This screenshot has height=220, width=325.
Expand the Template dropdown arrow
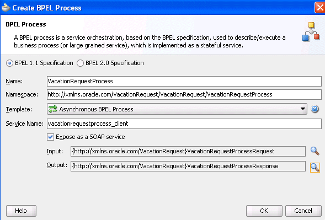pos(303,109)
